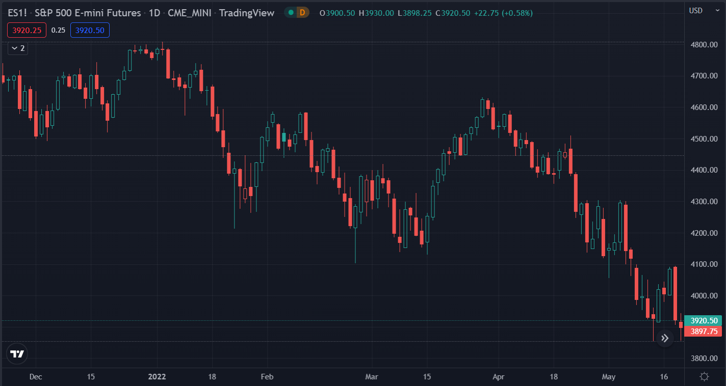Click the 4200.00 price axis label

[x=704, y=233]
